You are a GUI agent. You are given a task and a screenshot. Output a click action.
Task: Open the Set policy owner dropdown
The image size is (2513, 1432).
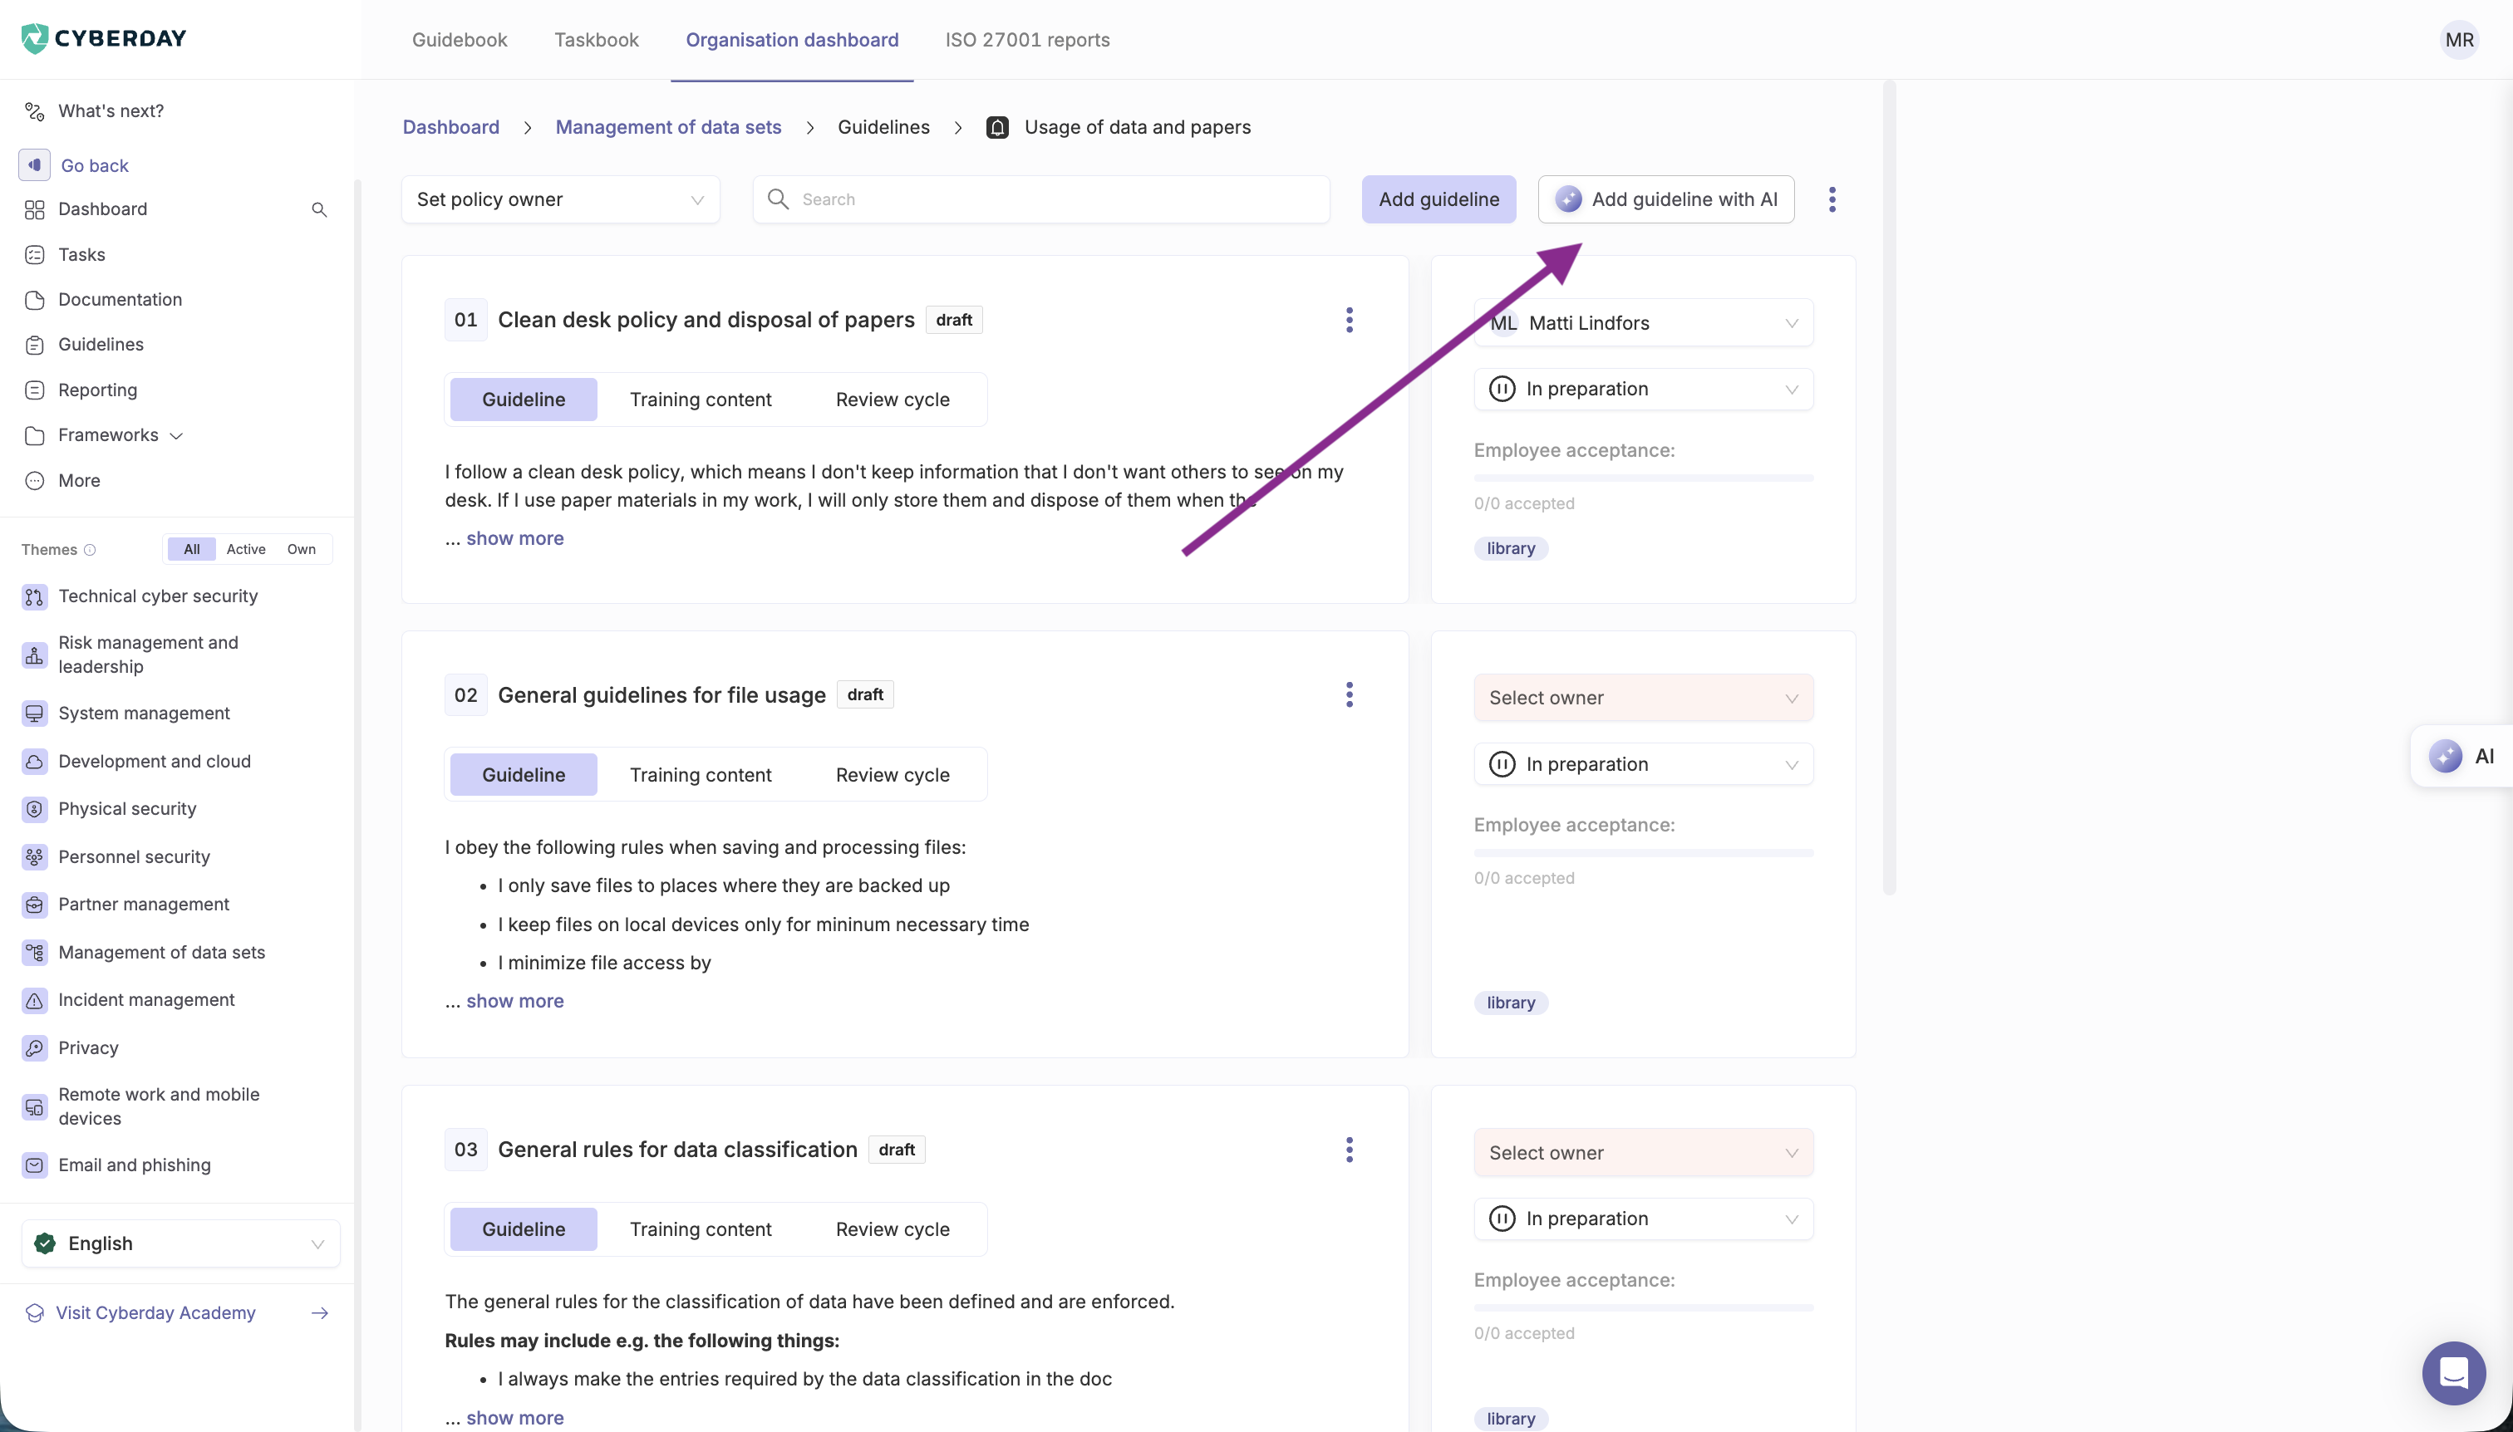(x=560, y=199)
